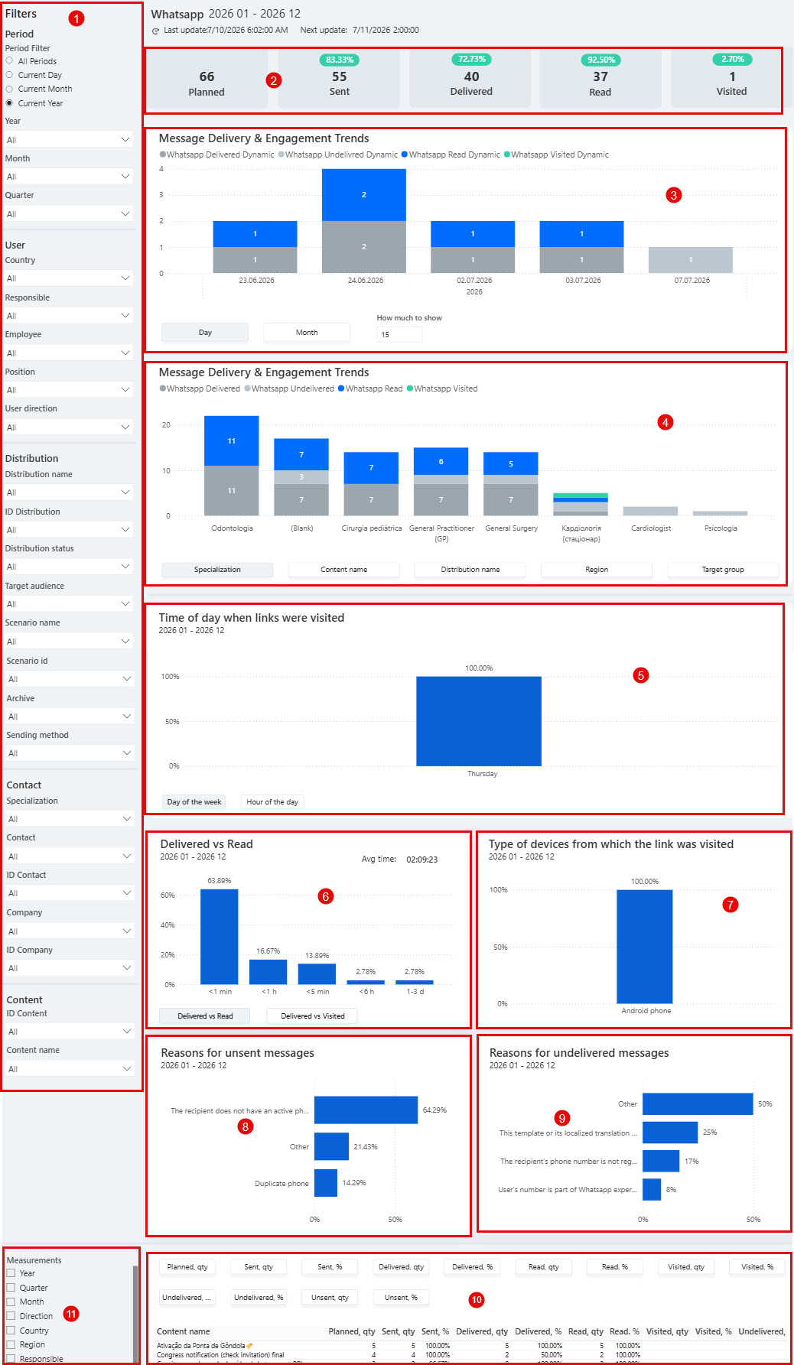The image size is (794, 1365).
Task: Group second chart by Target group
Action: (723, 570)
